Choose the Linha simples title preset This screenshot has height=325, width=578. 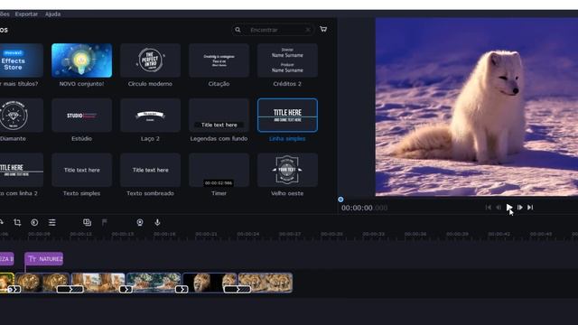click(287, 115)
